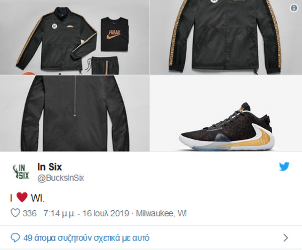Viewport: 302px width, 250px height.
Task: Click the speech bubble reply icon
Action: [15, 238]
